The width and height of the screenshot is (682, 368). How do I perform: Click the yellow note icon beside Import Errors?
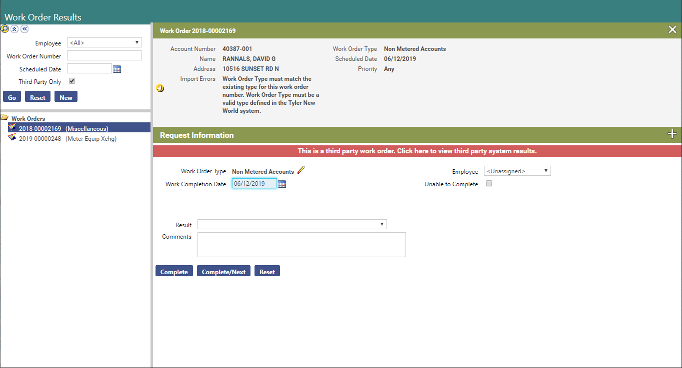160,88
